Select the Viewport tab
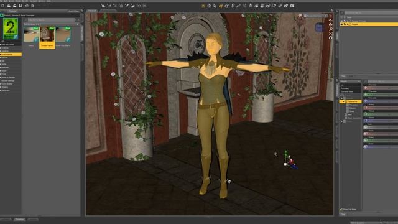This screenshot has width=398, height=224. tap(92, 11)
